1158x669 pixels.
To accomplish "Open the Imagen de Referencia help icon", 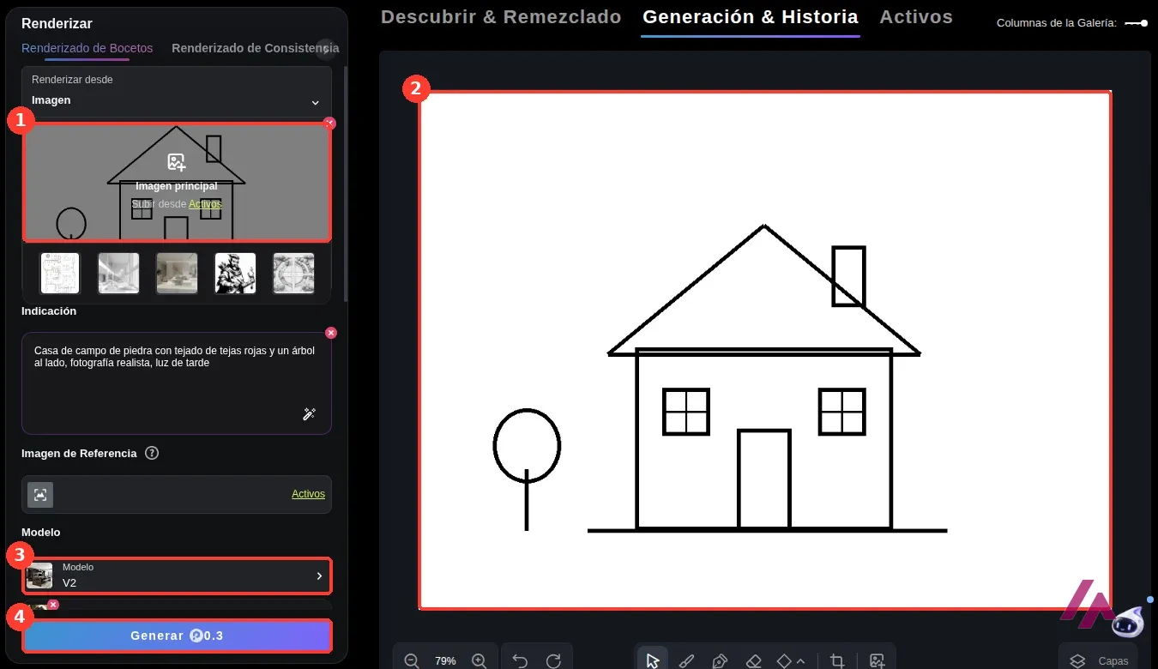I will pos(152,453).
